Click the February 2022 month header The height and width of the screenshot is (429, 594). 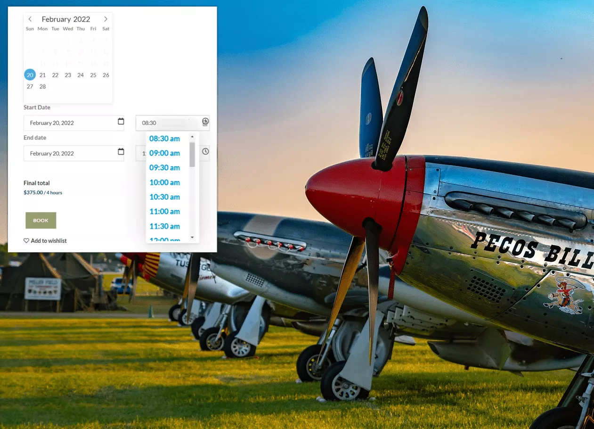click(x=66, y=19)
